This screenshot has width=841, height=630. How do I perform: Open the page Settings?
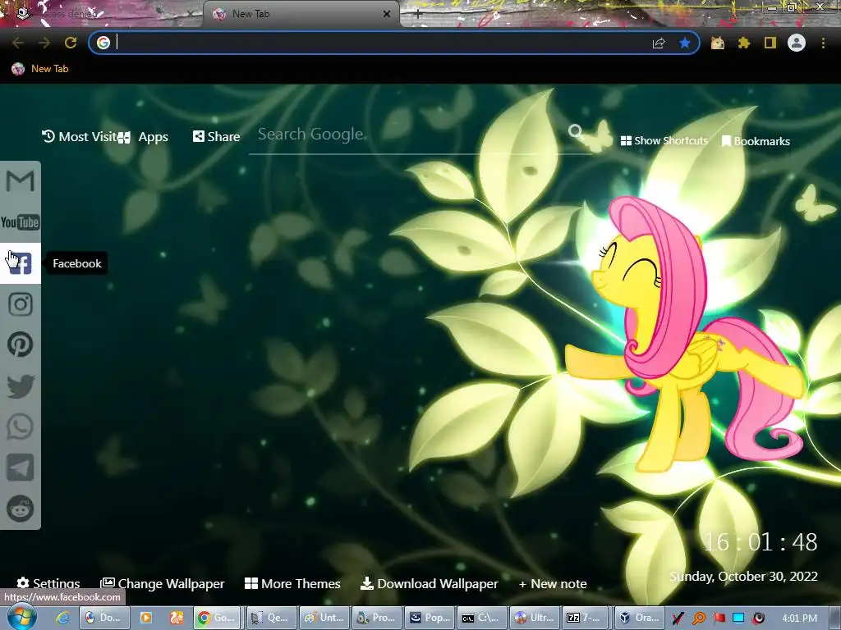click(x=48, y=583)
